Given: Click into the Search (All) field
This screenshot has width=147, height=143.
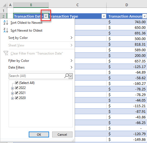Looking at the screenshot, I should 37,76.
